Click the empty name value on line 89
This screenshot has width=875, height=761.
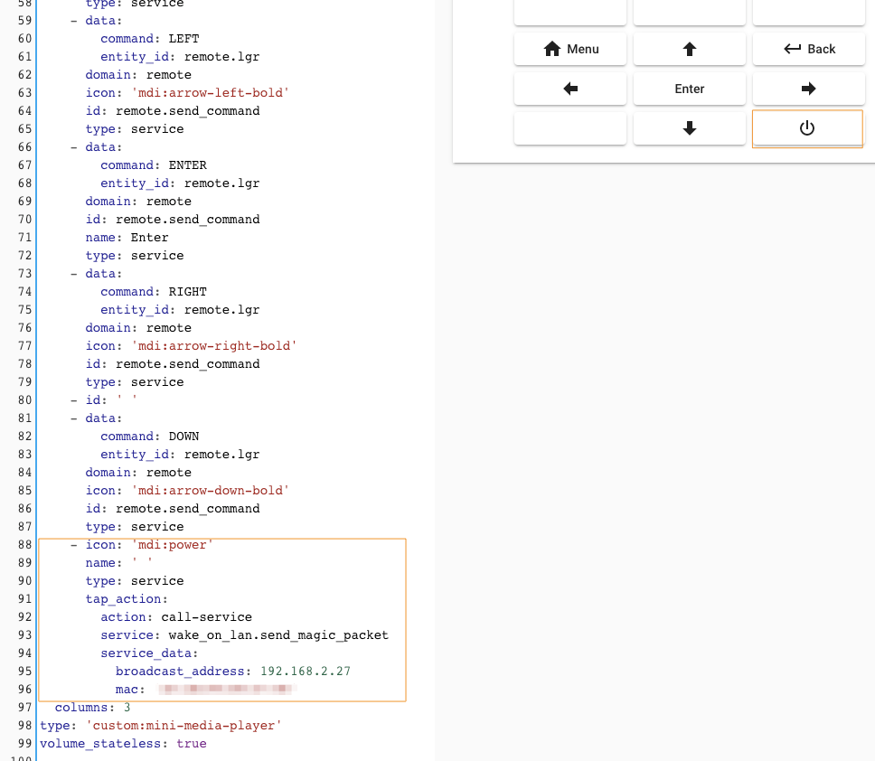pyautogui.click(x=142, y=563)
